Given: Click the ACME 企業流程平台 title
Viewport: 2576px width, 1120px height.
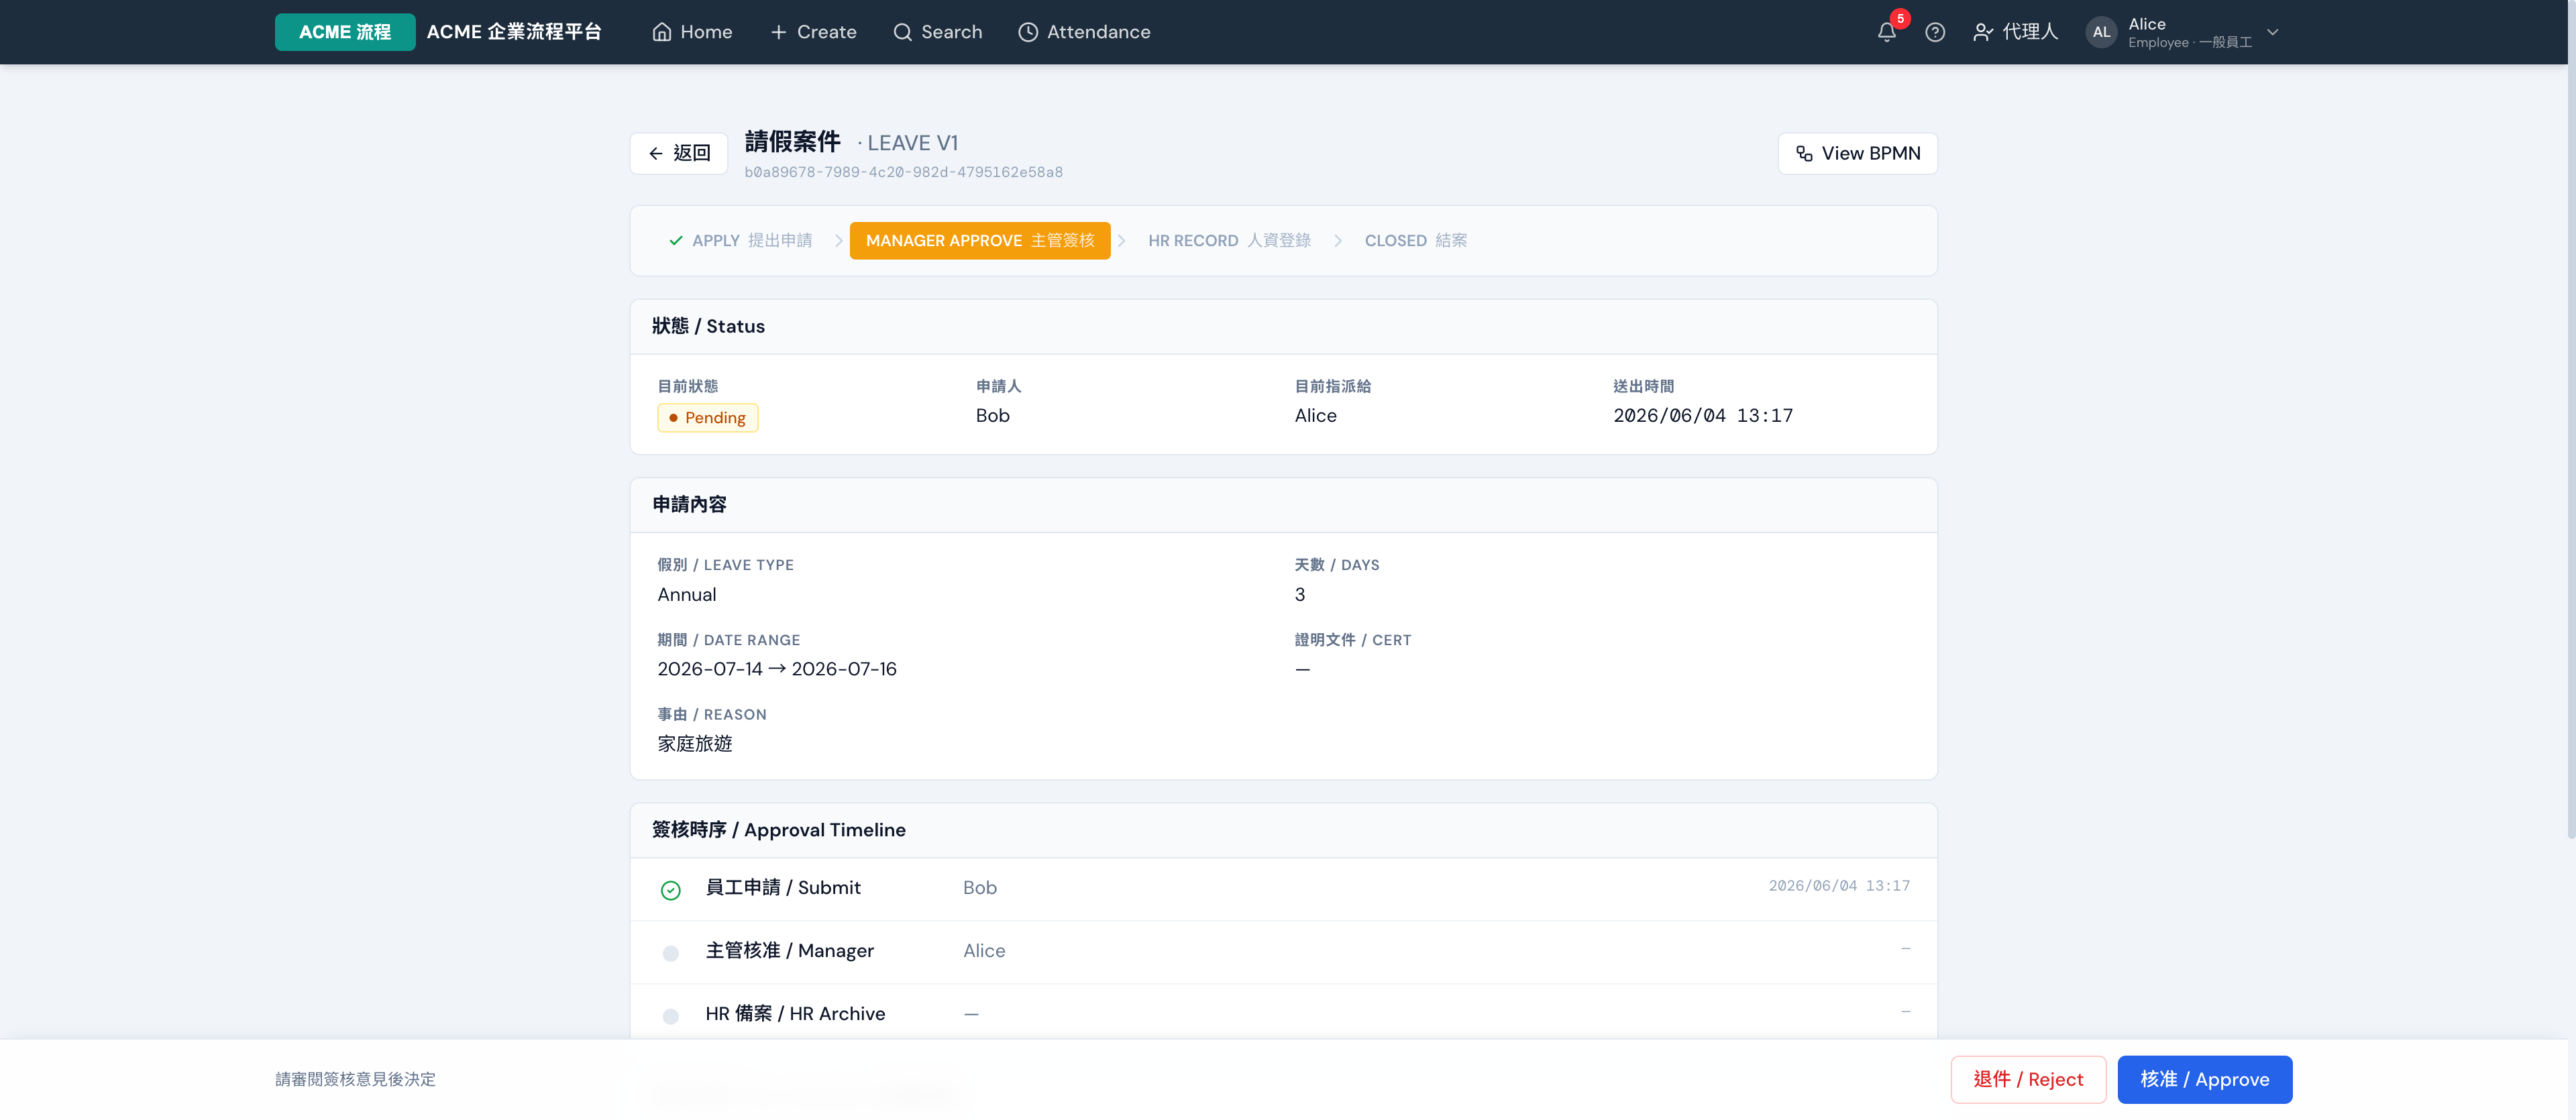Looking at the screenshot, I should [514, 32].
